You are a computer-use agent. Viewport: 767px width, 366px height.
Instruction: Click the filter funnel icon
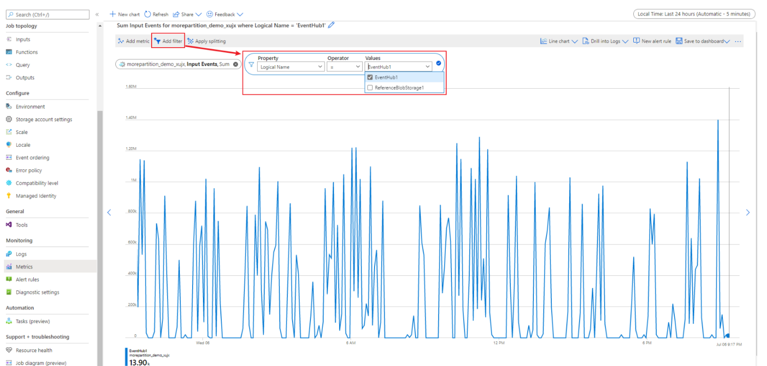pos(251,65)
